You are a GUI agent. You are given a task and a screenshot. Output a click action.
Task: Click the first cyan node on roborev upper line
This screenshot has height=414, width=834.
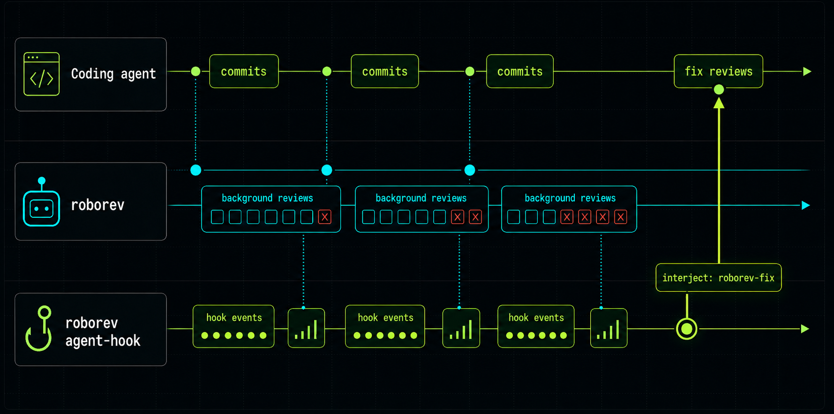196,170
